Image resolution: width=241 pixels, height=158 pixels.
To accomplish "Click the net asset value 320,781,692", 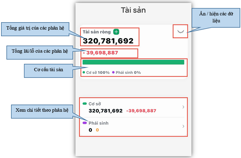I will [x=108, y=41].
